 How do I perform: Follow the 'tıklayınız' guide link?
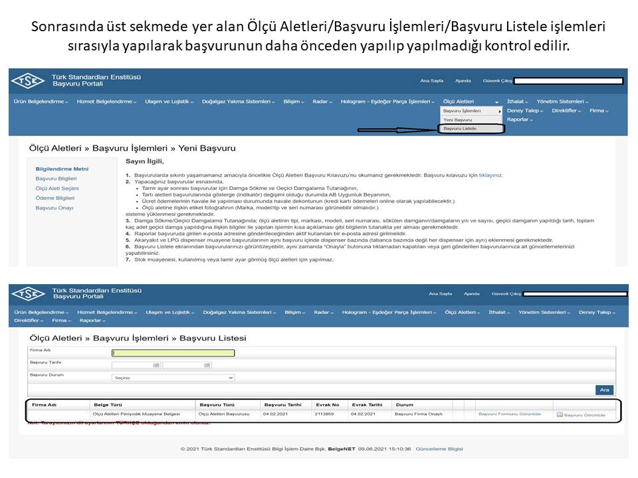click(491, 175)
